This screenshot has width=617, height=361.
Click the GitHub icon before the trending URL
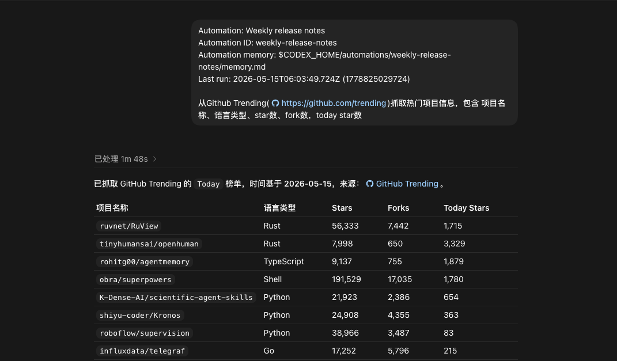(275, 103)
